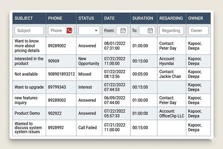Click date 07/22/2022 05:57:33

pyautogui.click(x=115, y=113)
